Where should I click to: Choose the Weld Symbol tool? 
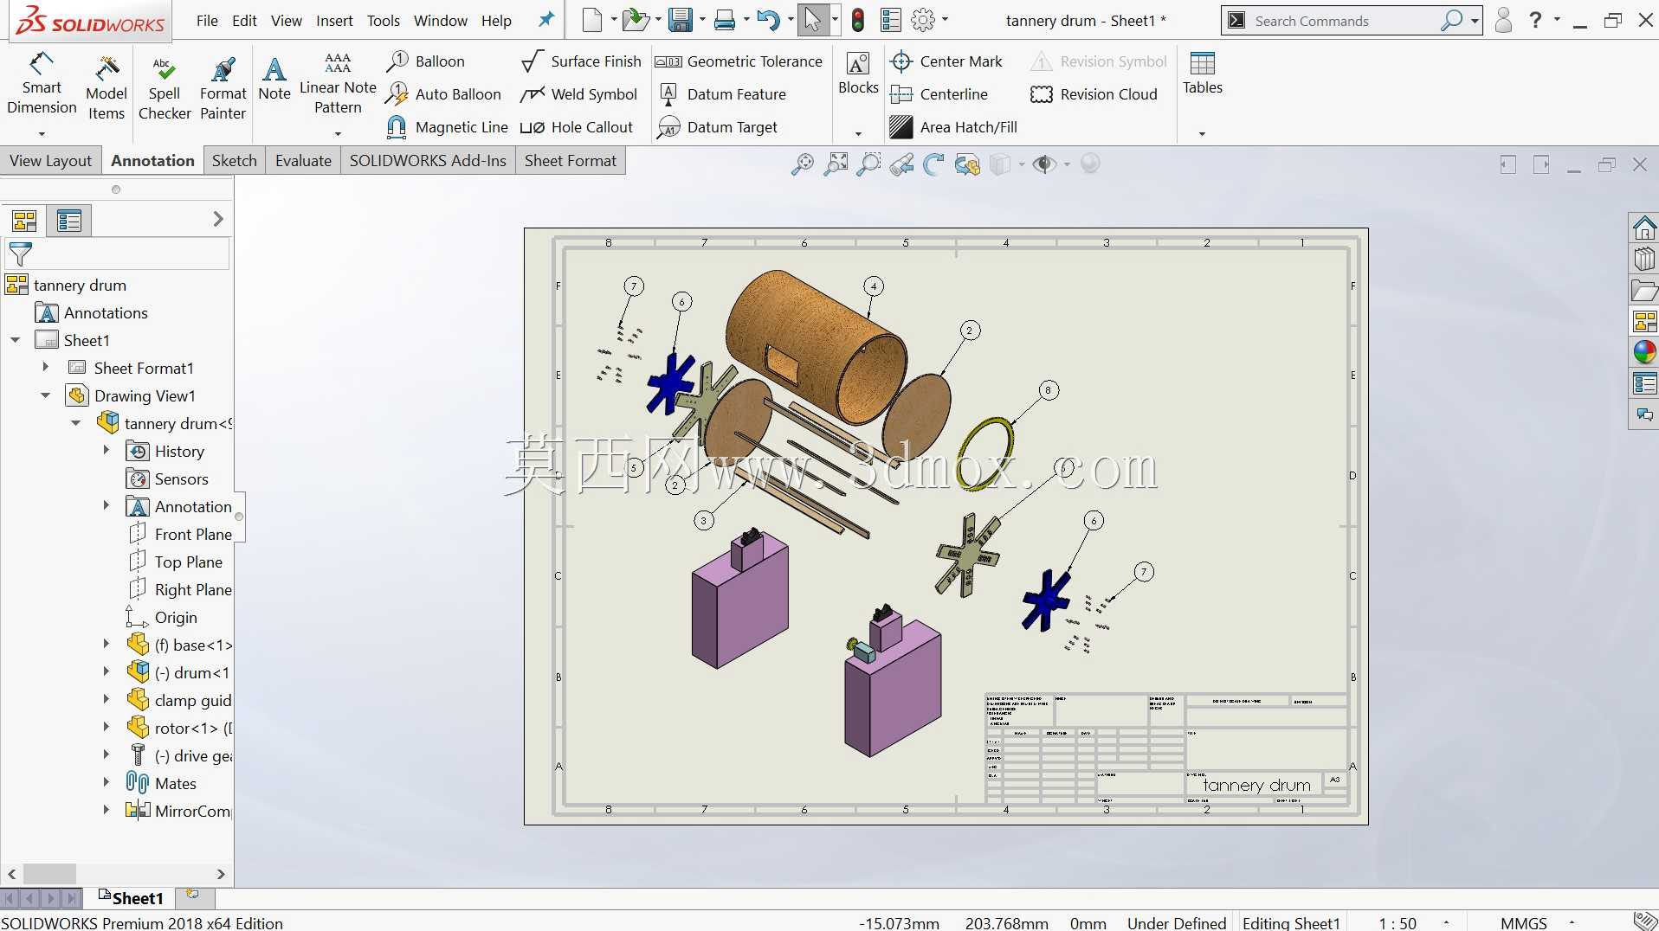(579, 94)
